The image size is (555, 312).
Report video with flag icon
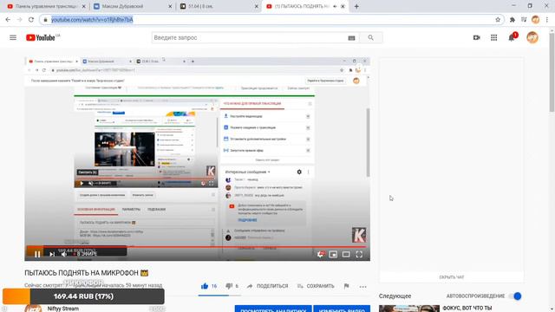pyautogui.click(x=346, y=286)
